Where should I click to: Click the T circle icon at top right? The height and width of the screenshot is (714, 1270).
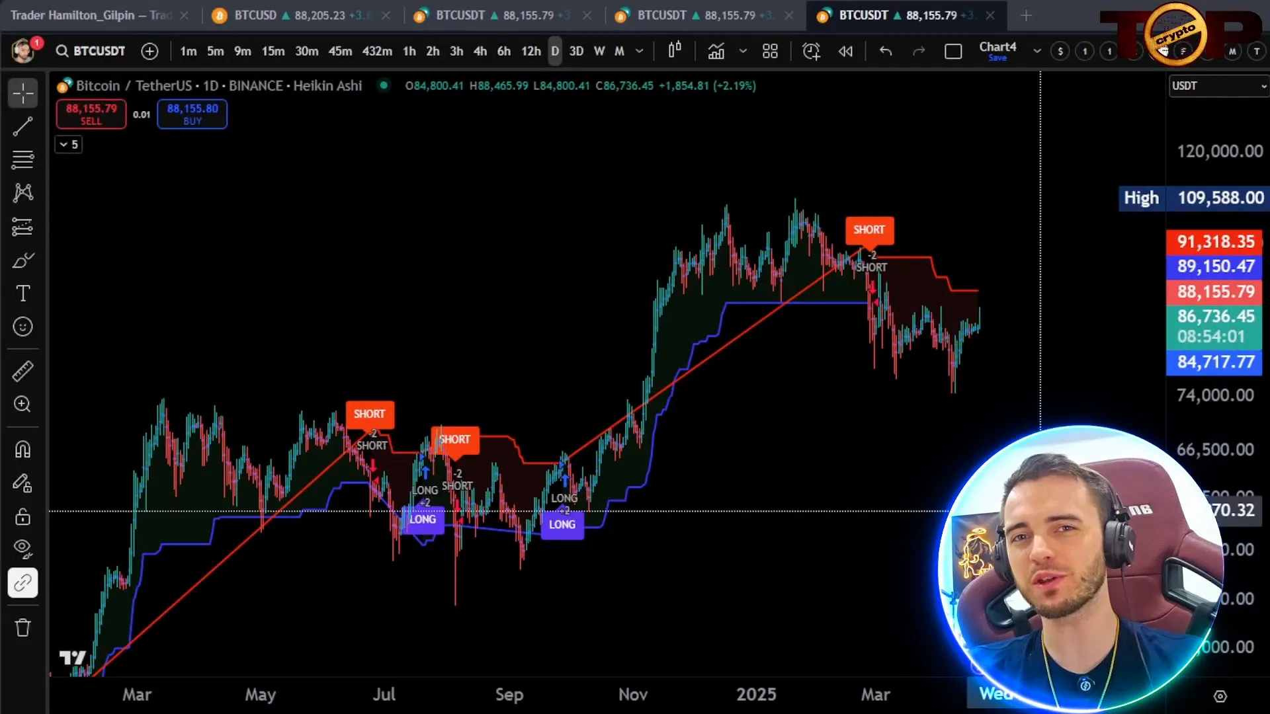coord(1256,51)
